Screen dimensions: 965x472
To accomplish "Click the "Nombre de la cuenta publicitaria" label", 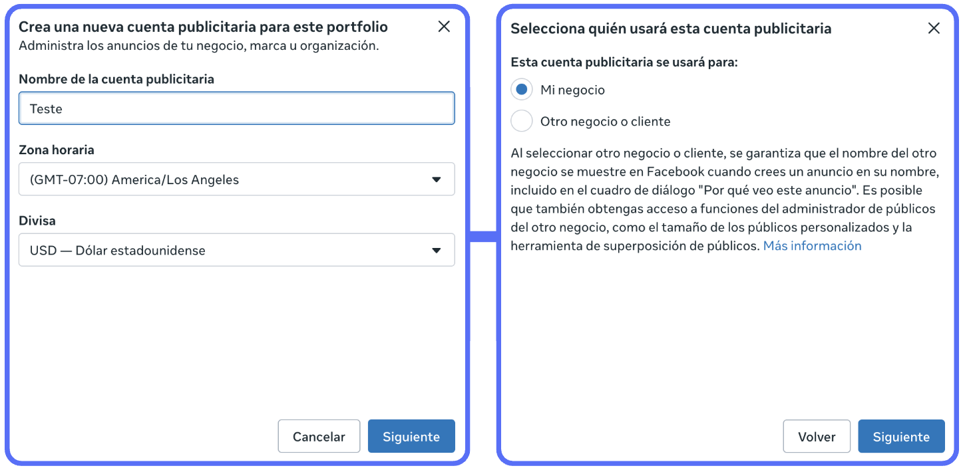I will pos(116,79).
